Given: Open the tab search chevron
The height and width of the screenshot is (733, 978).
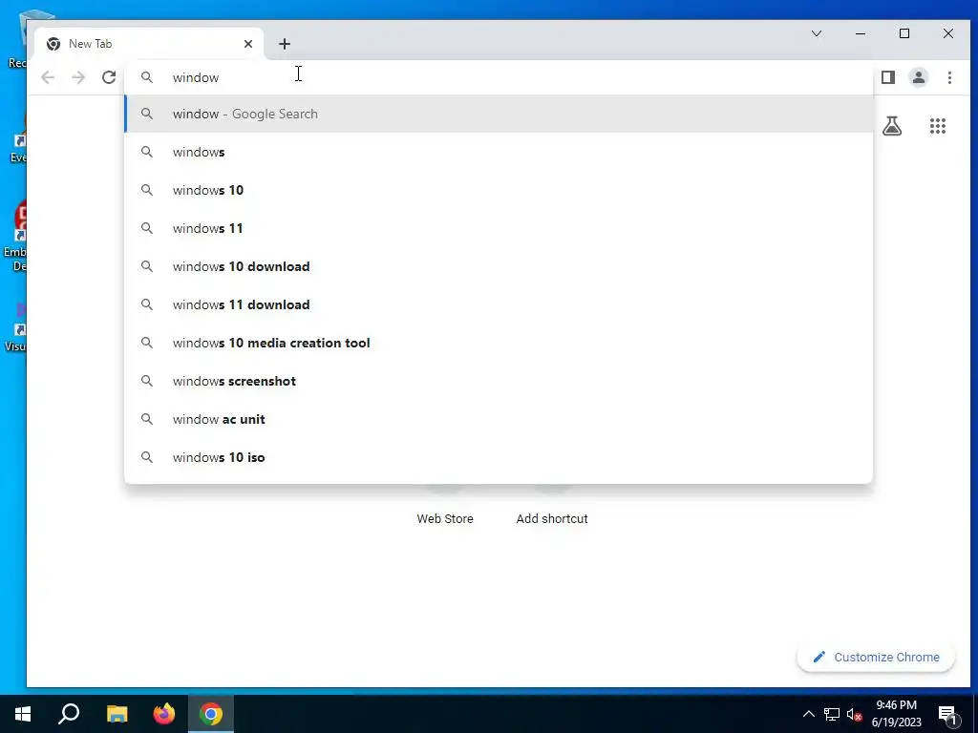Looking at the screenshot, I should coord(817,33).
